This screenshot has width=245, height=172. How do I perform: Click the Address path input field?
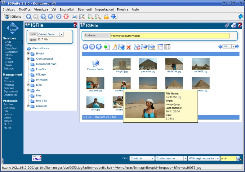click(x=170, y=36)
